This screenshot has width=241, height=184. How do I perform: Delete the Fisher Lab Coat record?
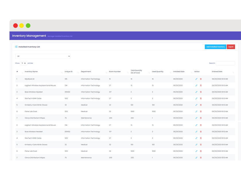click(x=201, y=111)
